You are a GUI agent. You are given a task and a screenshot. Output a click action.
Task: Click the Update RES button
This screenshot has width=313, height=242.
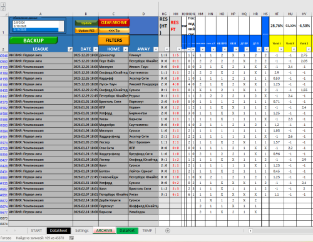click(86, 31)
